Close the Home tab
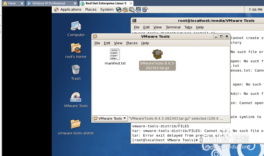Image resolution: width=264 pixels, height=156 pixels. (22, 3)
